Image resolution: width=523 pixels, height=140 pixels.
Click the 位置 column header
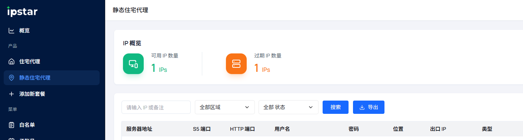click(x=398, y=129)
